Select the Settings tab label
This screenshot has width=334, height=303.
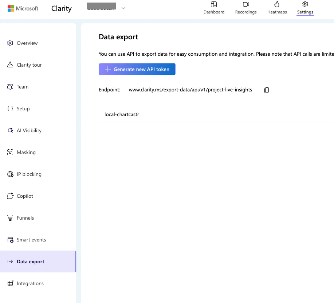click(x=305, y=12)
